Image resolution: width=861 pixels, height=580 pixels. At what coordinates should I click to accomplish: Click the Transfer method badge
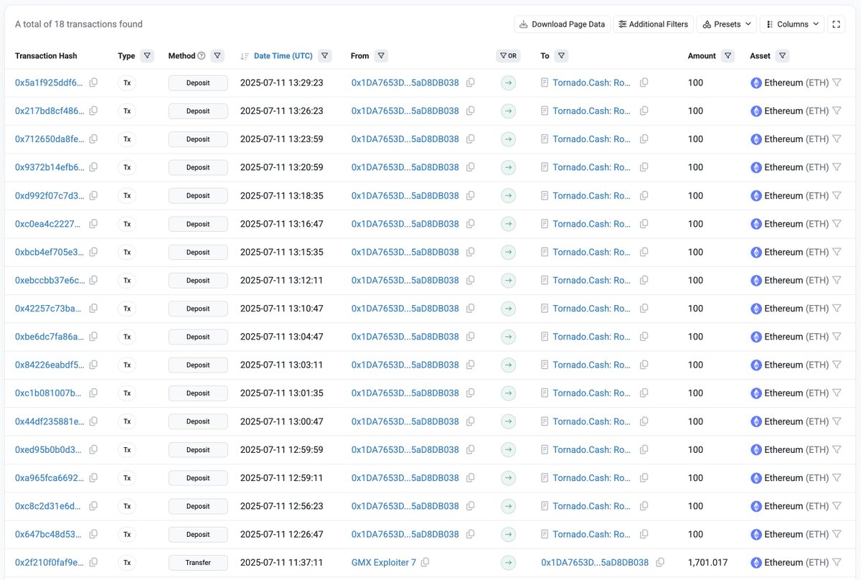click(x=198, y=563)
